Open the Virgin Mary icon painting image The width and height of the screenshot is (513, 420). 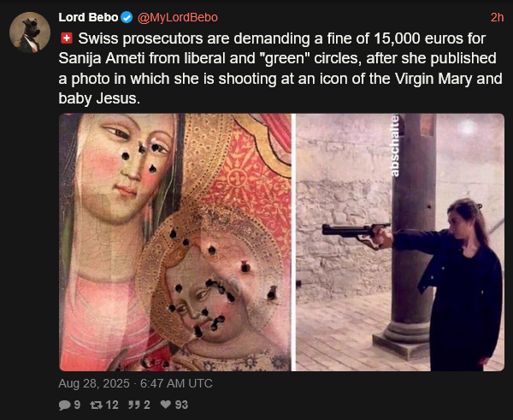pos(175,242)
